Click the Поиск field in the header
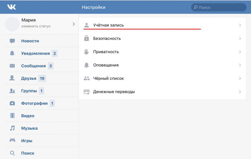The height and width of the screenshot is (159, 251). 219,7
